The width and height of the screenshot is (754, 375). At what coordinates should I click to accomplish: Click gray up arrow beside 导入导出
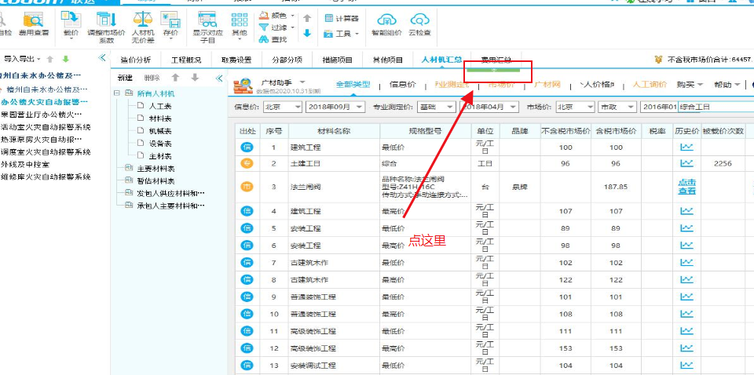49,59
